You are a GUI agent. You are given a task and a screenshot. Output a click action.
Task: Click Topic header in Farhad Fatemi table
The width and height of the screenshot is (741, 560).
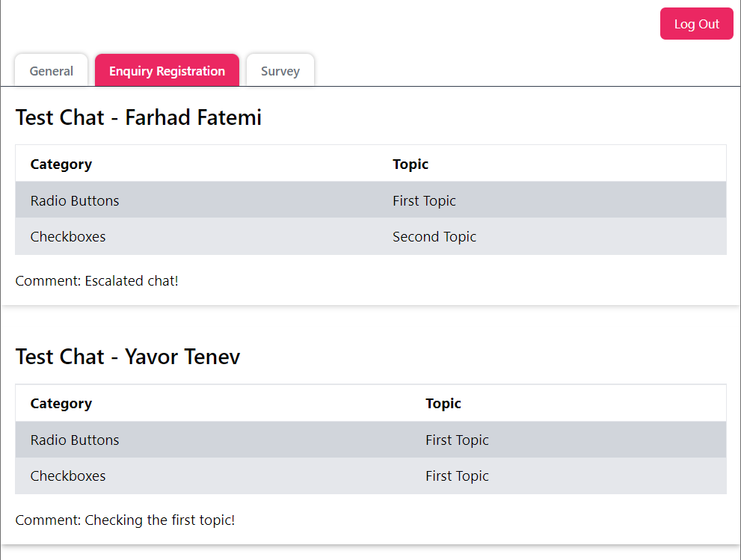point(411,164)
